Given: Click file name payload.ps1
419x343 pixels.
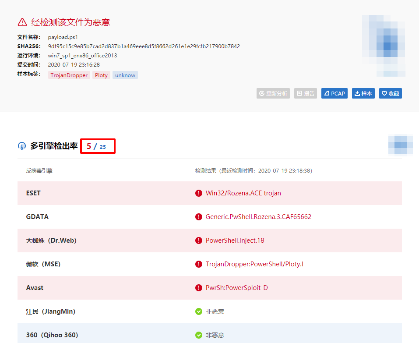Looking at the screenshot, I should coord(63,37).
